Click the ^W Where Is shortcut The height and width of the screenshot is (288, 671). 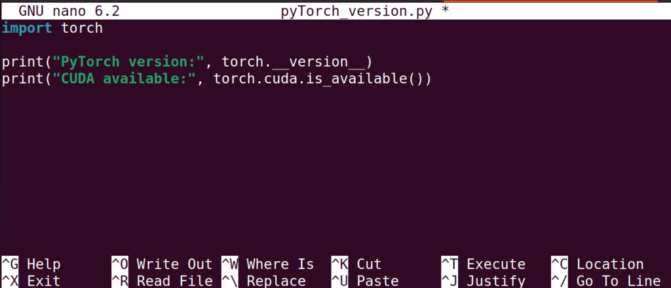coord(267,264)
